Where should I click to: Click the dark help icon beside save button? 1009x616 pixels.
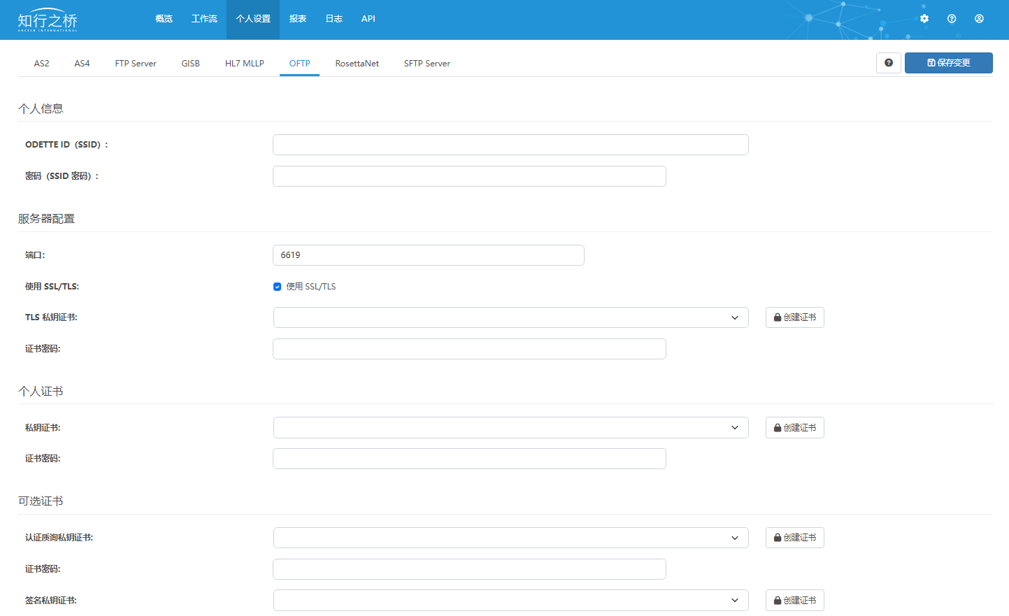click(888, 63)
